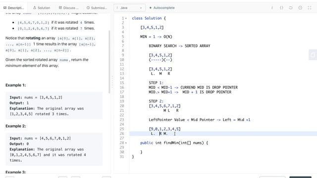Collapse the class Solution fold arrow on line 1
This screenshot has width=317, height=178.
click(126, 18)
